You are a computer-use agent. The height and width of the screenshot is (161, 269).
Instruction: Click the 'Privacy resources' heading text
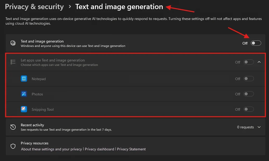click(x=35, y=143)
